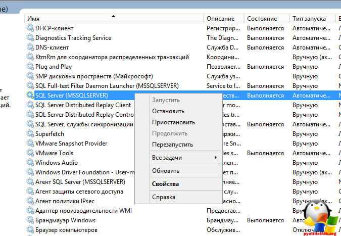
Task: Click the gear icon of Агент SQL Server (MSSQLSERVER)
Action: pos(30,181)
